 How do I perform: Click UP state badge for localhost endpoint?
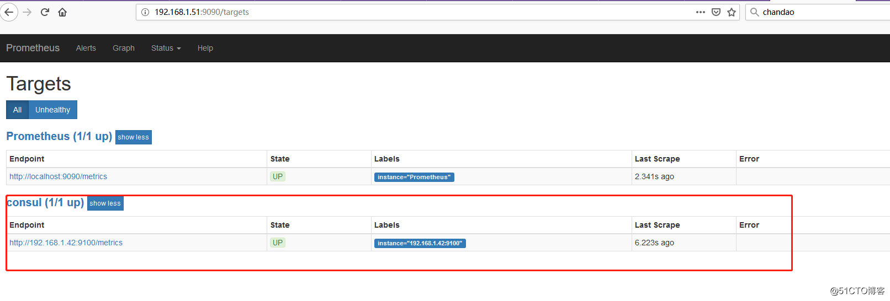click(278, 176)
